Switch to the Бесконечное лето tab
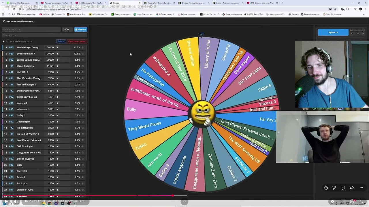 263,3
